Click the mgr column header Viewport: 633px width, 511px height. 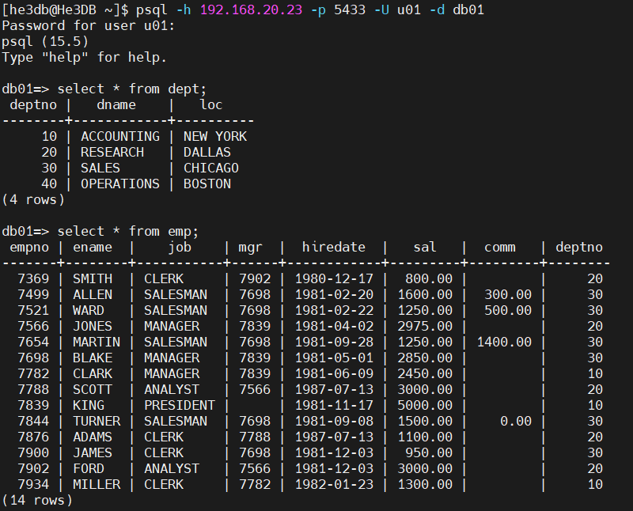coord(250,247)
